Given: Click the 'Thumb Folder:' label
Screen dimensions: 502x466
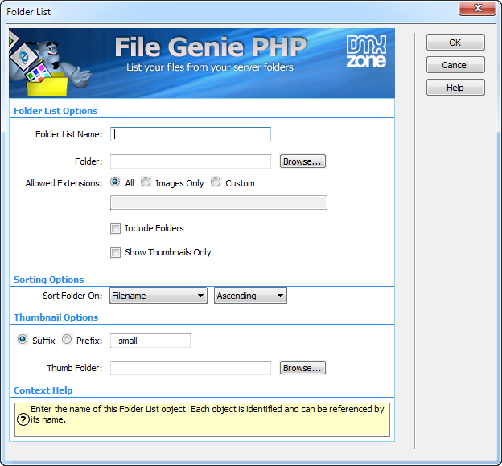Looking at the screenshot, I should (75, 368).
